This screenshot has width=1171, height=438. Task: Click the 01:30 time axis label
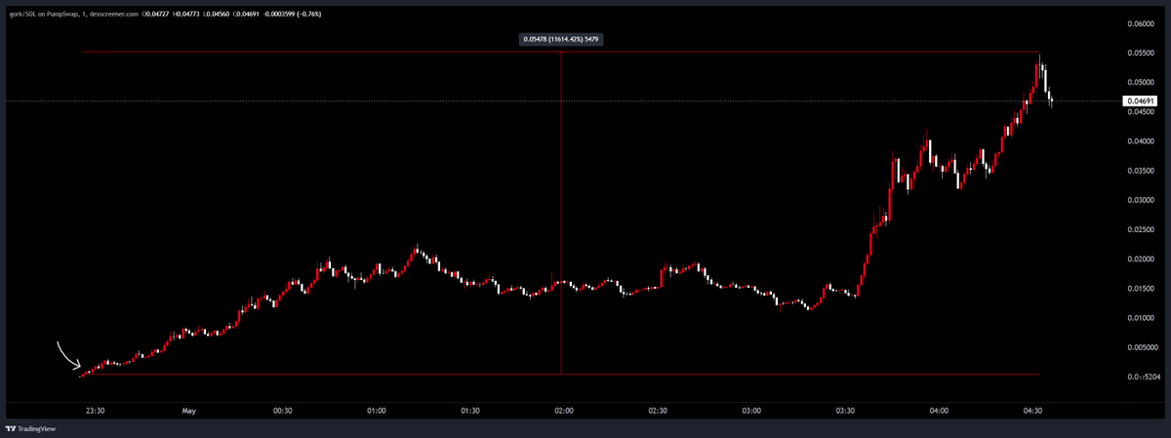pyautogui.click(x=470, y=412)
